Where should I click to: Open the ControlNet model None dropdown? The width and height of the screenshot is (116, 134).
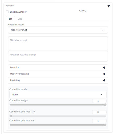[58, 95]
